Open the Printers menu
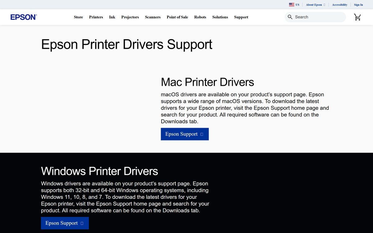Image resolution: width=373 pixels, height=233 pixels. [96, 17]
